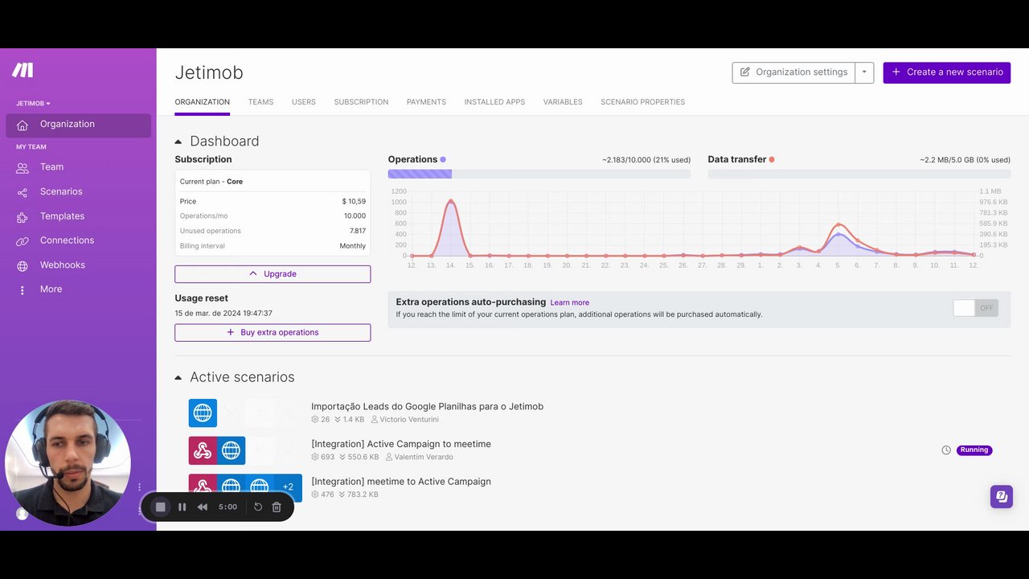
Task: Open the More three-dots menu icon
Action: (x=23, y=289)
